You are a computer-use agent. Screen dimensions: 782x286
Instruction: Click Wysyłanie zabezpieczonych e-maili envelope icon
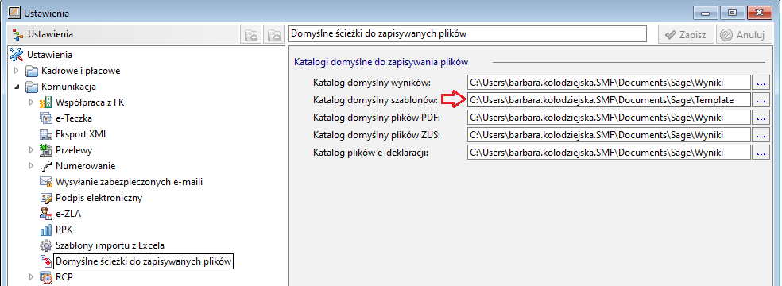(x=46, y=182)
